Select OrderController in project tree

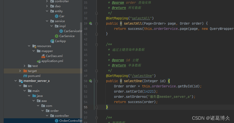point(70,121)
